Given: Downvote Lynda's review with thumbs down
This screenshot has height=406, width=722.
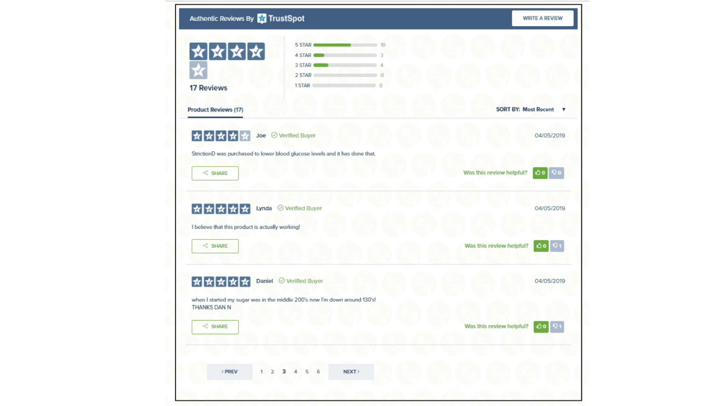Looking at the screenshot, I should 557,246.
